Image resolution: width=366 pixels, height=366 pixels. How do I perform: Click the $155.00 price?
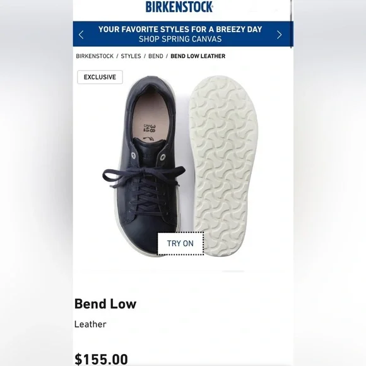click(101, 359)
